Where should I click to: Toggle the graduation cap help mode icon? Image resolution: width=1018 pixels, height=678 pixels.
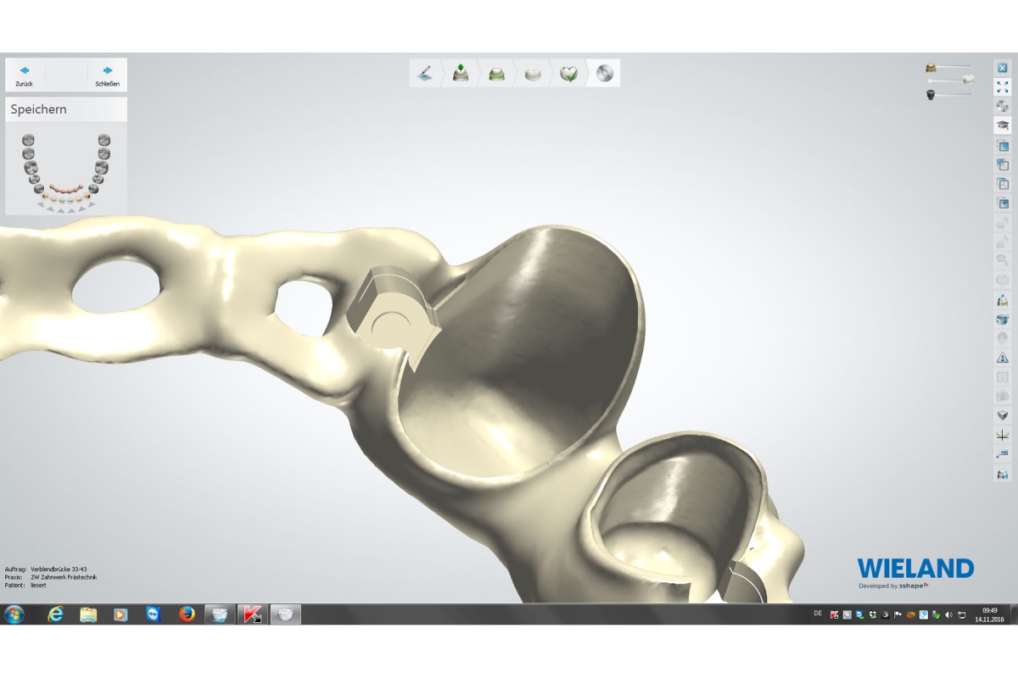(x=1002, y=125)
